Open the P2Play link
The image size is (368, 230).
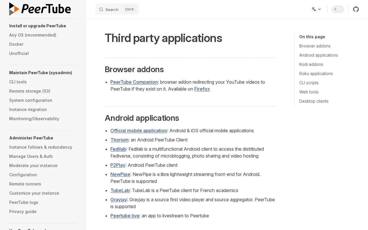click(118, 165)
